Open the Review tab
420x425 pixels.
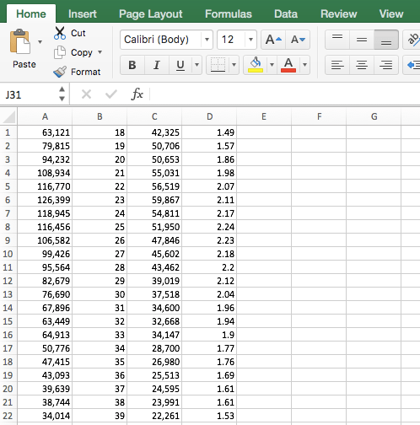coord(339,13)
